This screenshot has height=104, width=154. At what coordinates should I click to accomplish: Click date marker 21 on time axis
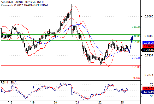[x=78, y=102]
